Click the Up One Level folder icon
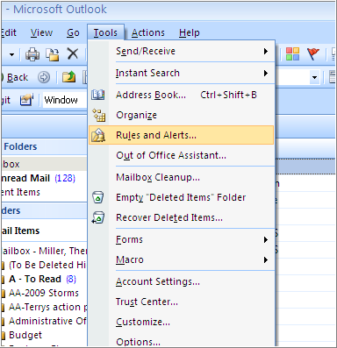The width and height of the screenshot is (337, 348). pyautogui.click(x=68, y=77)
